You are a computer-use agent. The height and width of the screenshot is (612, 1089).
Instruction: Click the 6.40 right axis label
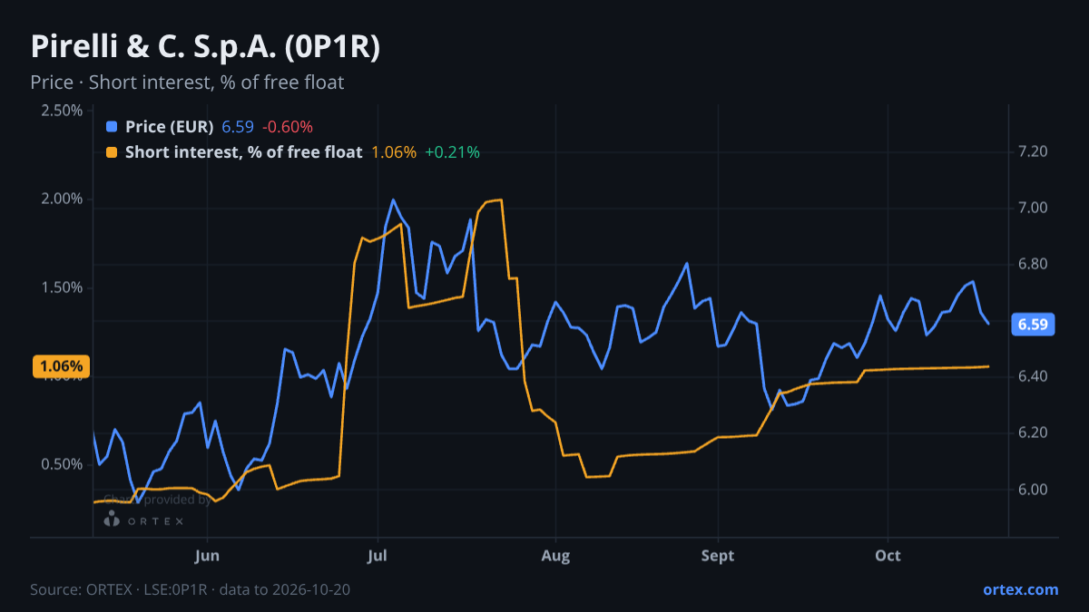(x=1034, y=376)
